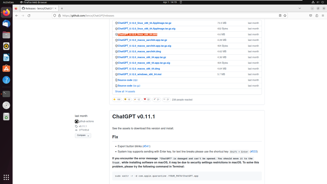The height and width of the screenshot is (184, 327).
Task: Open the Help icon in the dock
Action: (x=6, y=80)
